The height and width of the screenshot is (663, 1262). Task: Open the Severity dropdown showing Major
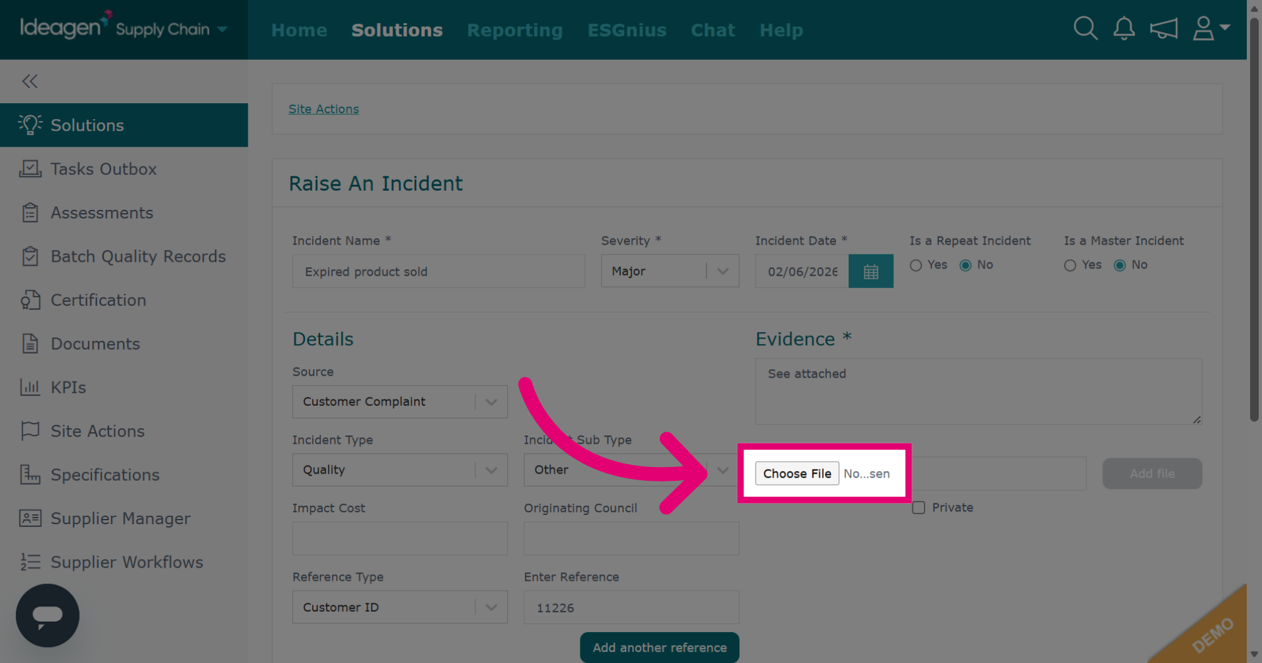pos(670,271)
